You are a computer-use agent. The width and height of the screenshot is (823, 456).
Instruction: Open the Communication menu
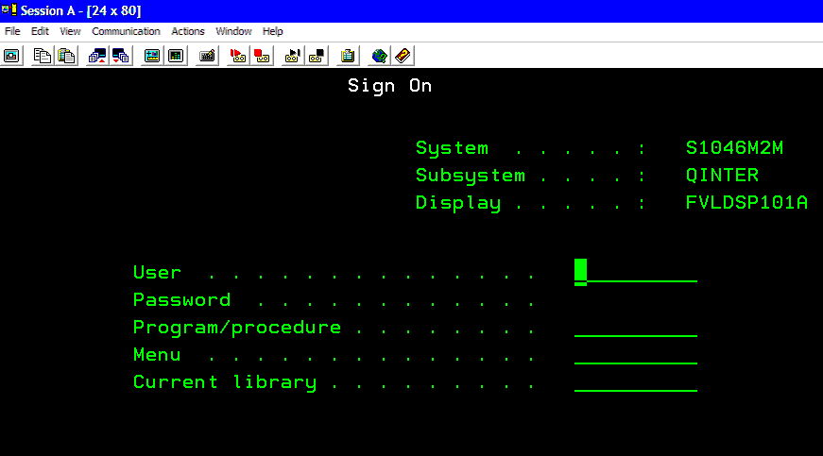coord(126,31)
